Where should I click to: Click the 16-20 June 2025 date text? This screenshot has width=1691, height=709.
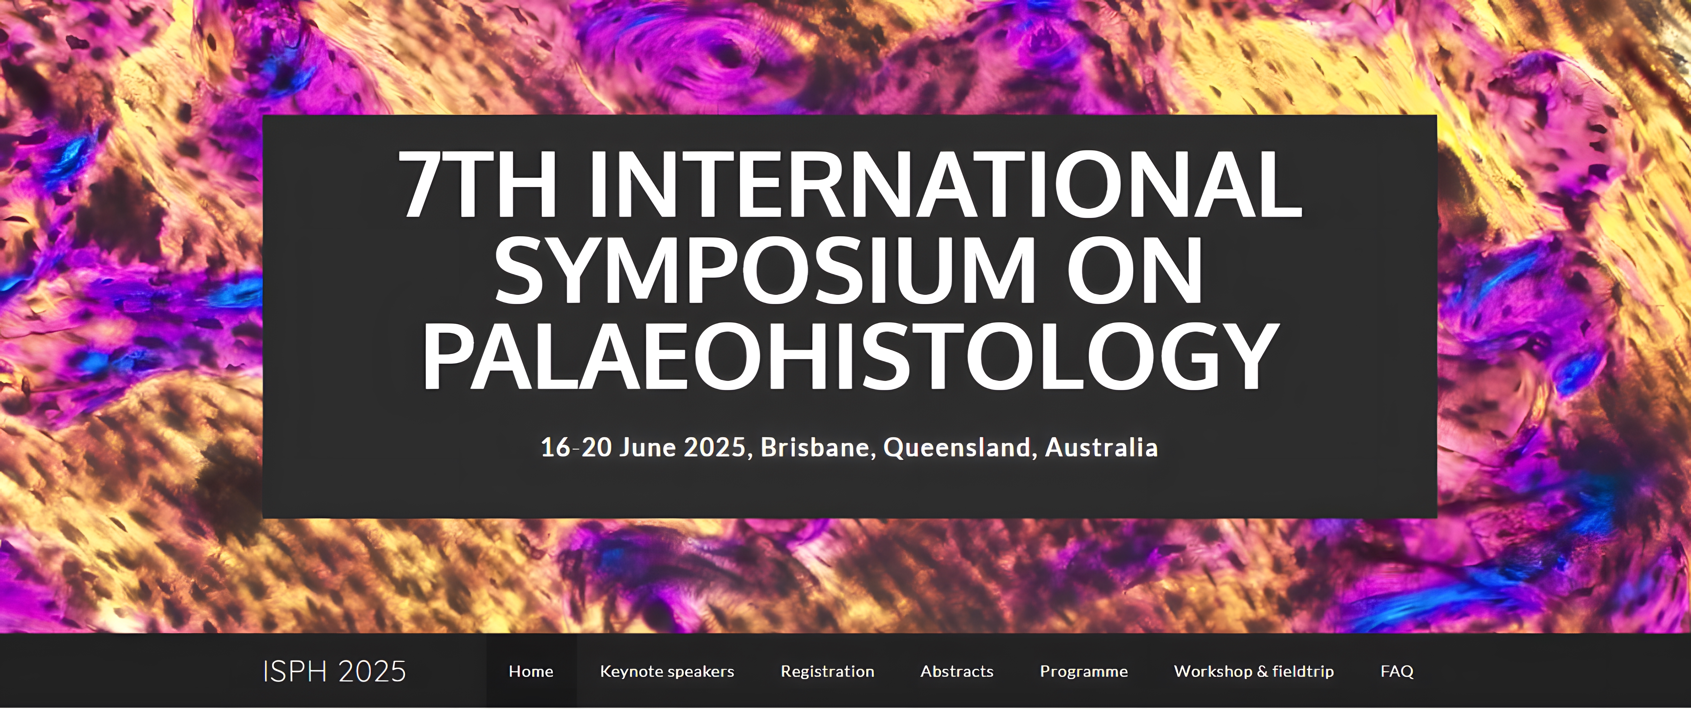coord(643,447)
